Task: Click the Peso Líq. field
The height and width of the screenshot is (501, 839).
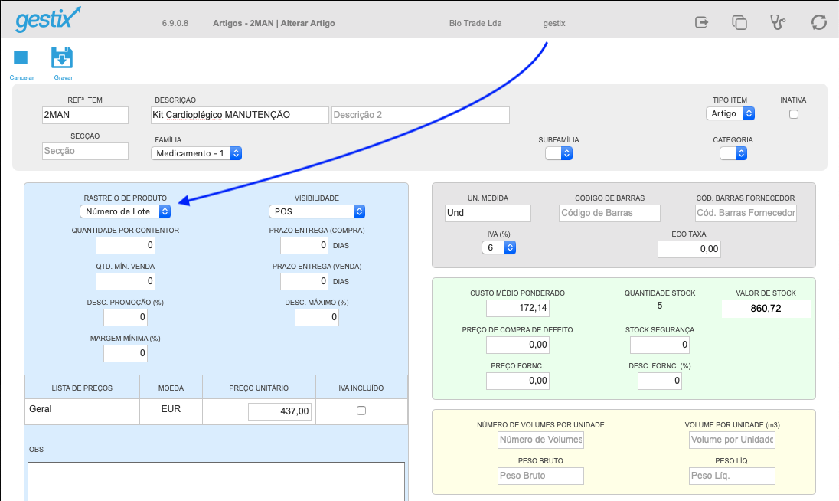Action: 732,476
